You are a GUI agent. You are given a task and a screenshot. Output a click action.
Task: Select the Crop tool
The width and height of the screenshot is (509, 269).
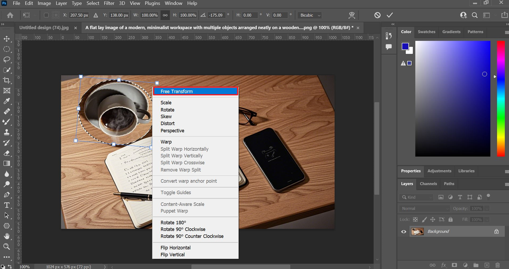tap(7, 81)
